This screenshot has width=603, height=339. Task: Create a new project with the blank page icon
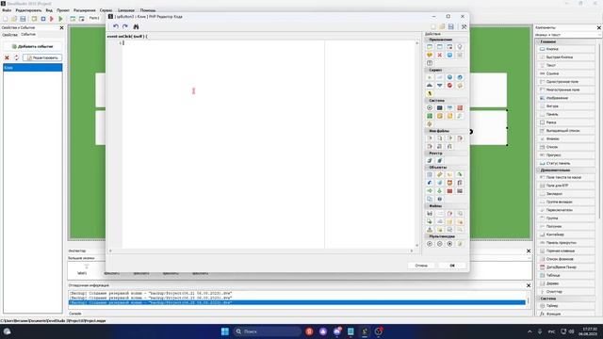tap(6, 19)
